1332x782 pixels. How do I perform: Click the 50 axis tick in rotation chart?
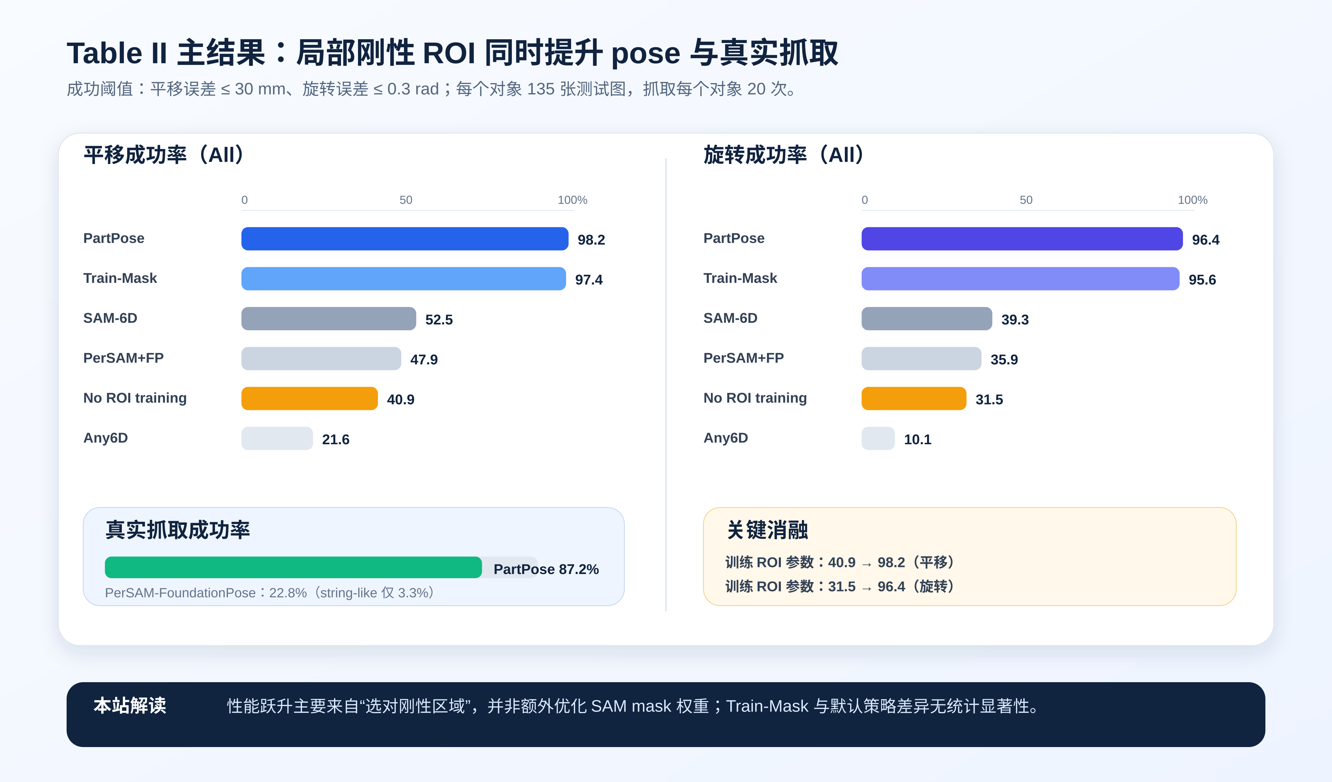pos(1026,200)
